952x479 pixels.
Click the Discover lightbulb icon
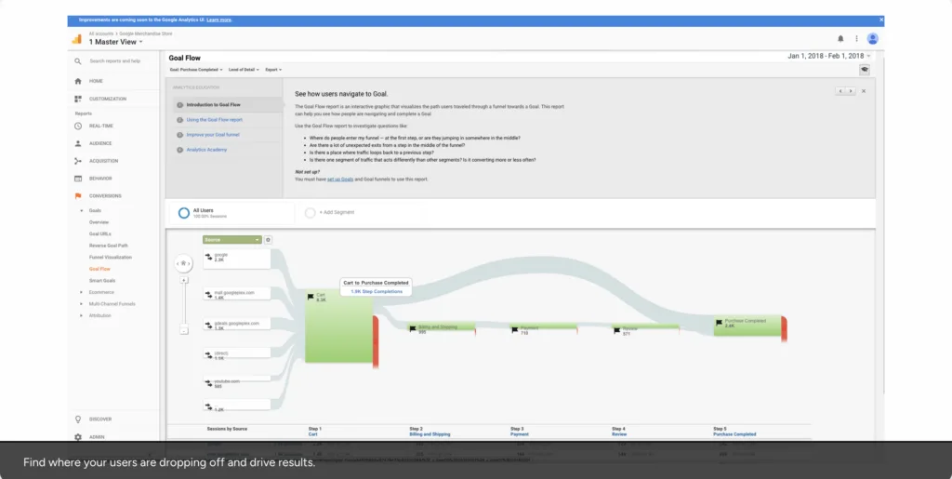pos(78,419)
